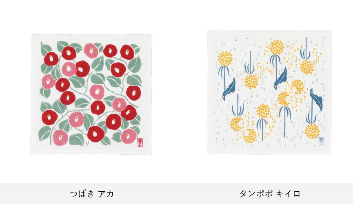This screenshot has width=353, height=221.
Task: Click the つばき アカ product name
Action: pyautogui.click(x=92, y=194)
